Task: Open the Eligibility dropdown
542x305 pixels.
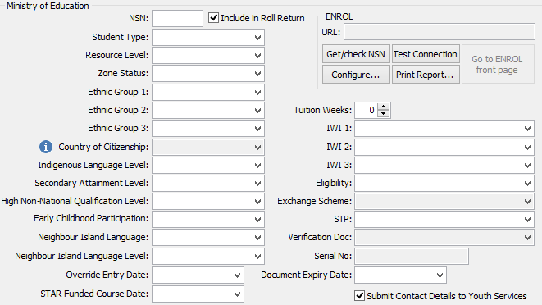Action: coord(444,184)
